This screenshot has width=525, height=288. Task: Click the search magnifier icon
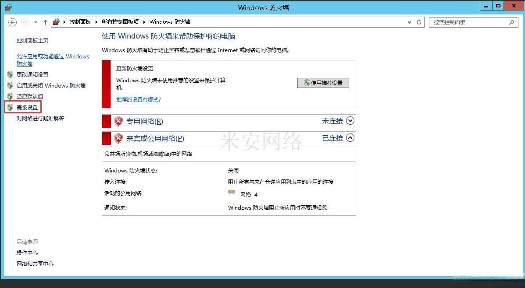pyautogui.click(x=511, y=22)
